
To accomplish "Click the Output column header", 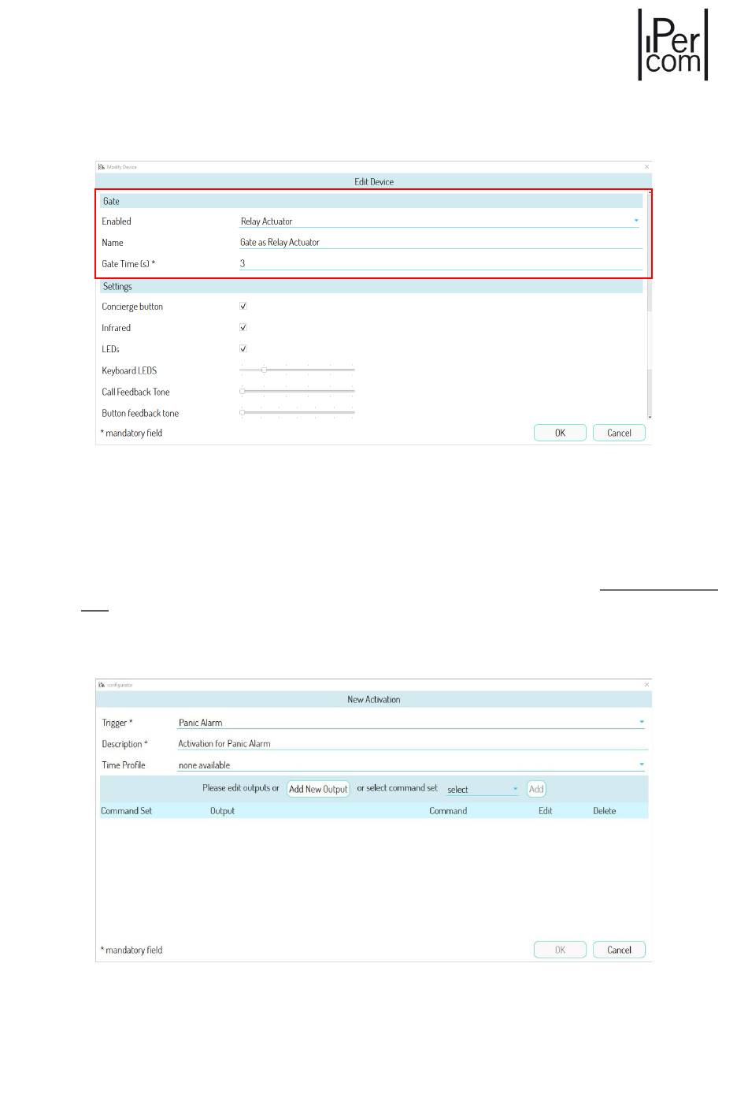I will (222, 811).
